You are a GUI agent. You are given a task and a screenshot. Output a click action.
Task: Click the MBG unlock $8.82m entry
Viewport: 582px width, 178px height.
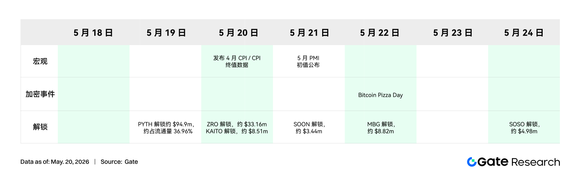tap(381, 128)
